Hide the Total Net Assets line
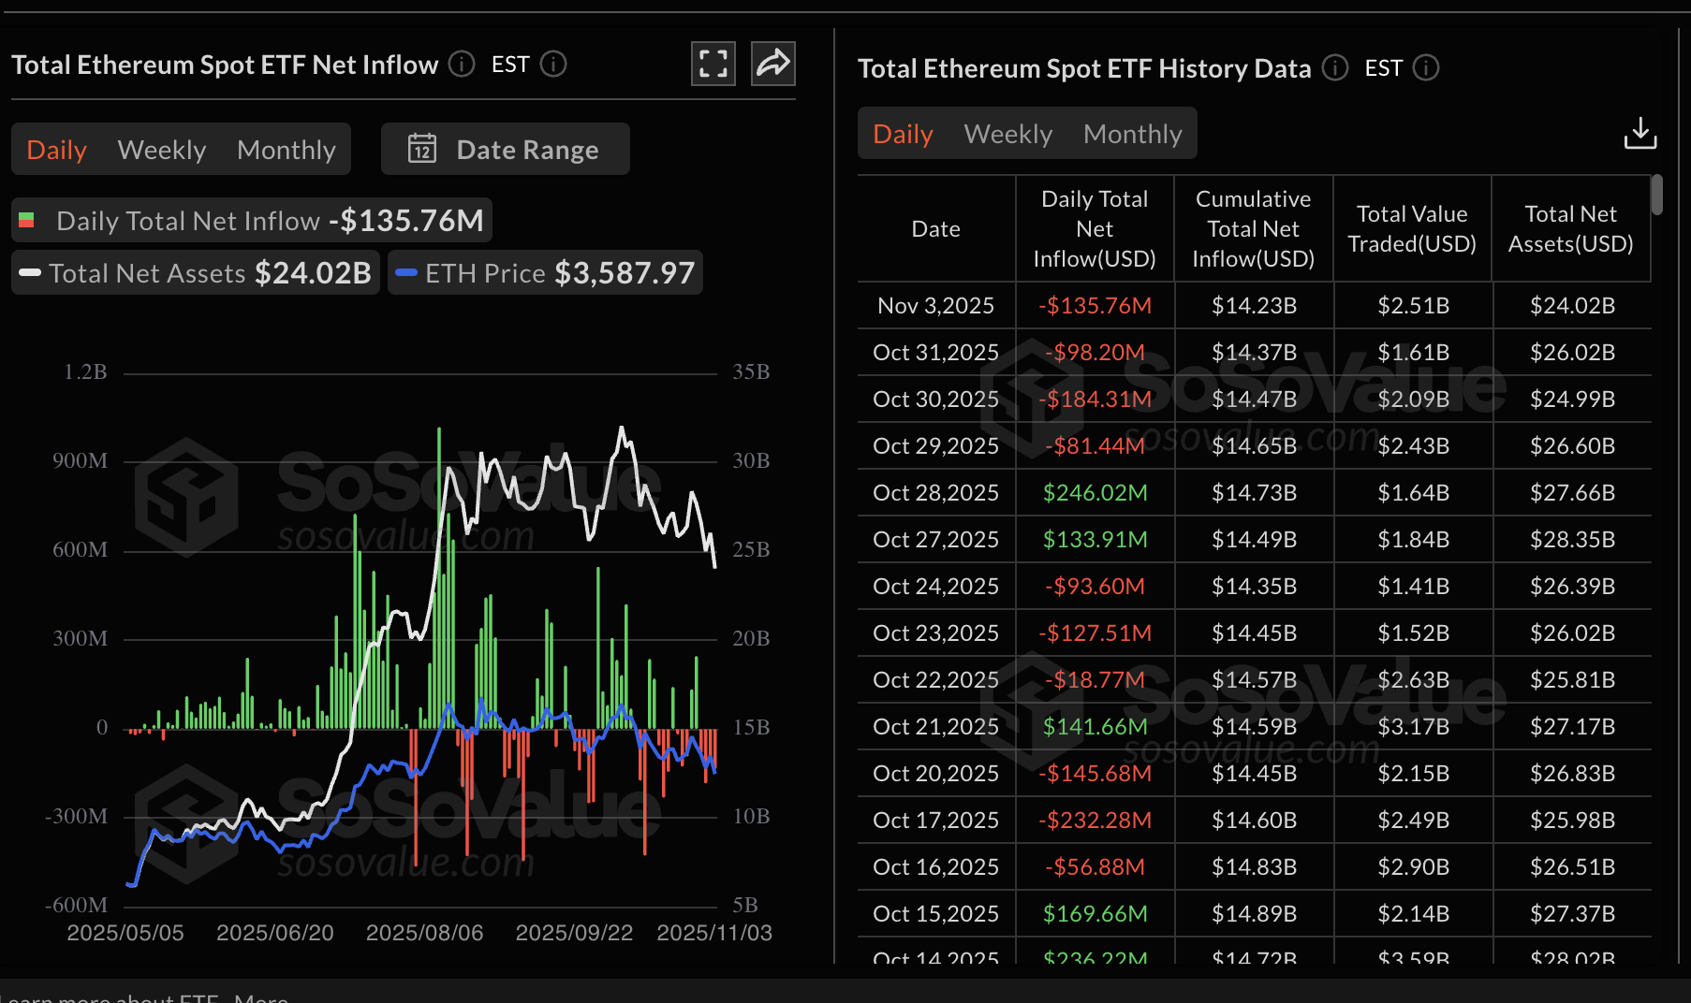The width and height of the screenshot is (1691, 1003). coord(194,272)
